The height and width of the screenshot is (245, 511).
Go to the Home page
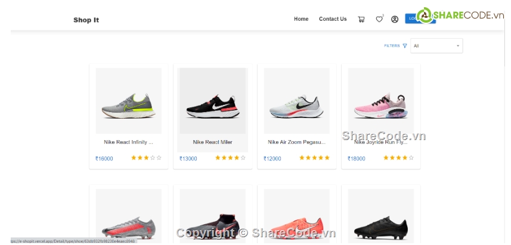[301, 19]
